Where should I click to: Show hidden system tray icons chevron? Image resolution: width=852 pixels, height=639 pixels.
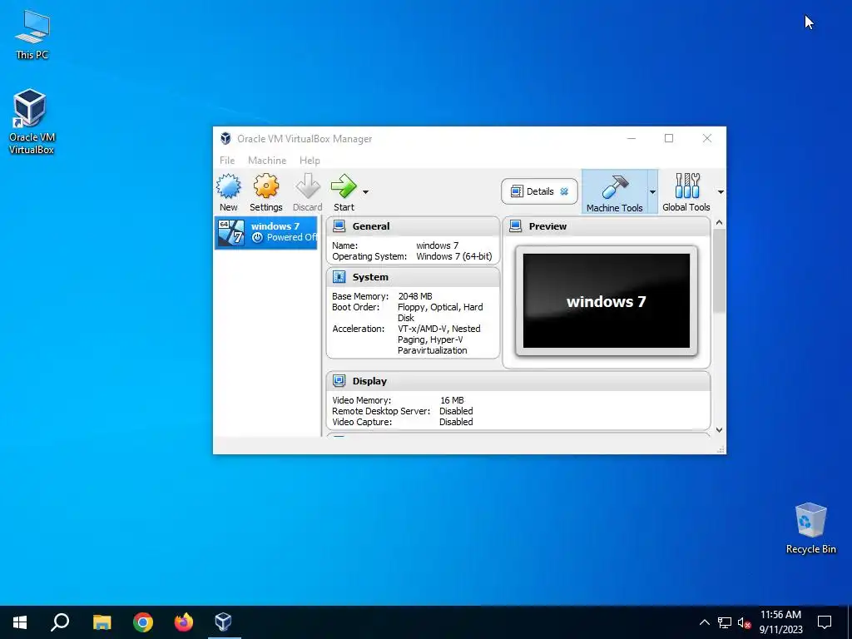tap(704, 622)
